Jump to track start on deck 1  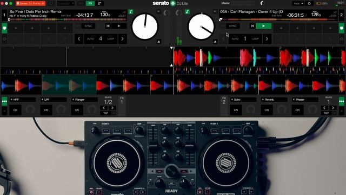pyautogui.click(x=108, y=26)
